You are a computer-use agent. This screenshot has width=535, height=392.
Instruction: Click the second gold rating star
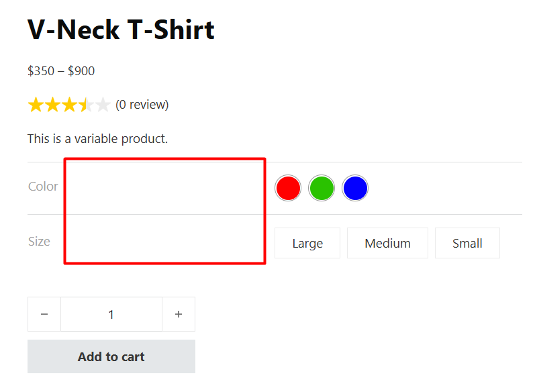coord(52,105)
